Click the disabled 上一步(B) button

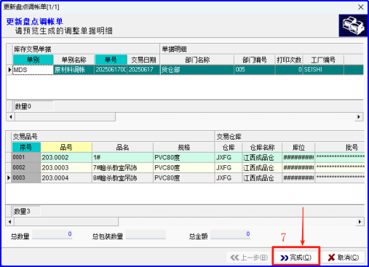249,258
